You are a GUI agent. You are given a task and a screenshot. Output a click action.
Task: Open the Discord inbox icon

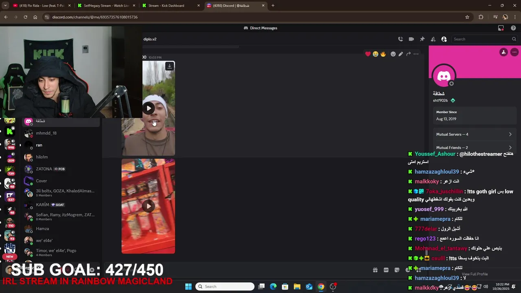501,28
